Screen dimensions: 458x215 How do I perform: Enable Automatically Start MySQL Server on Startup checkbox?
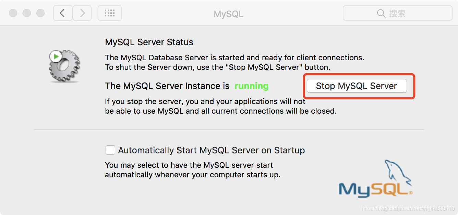[x=110, y=150]
